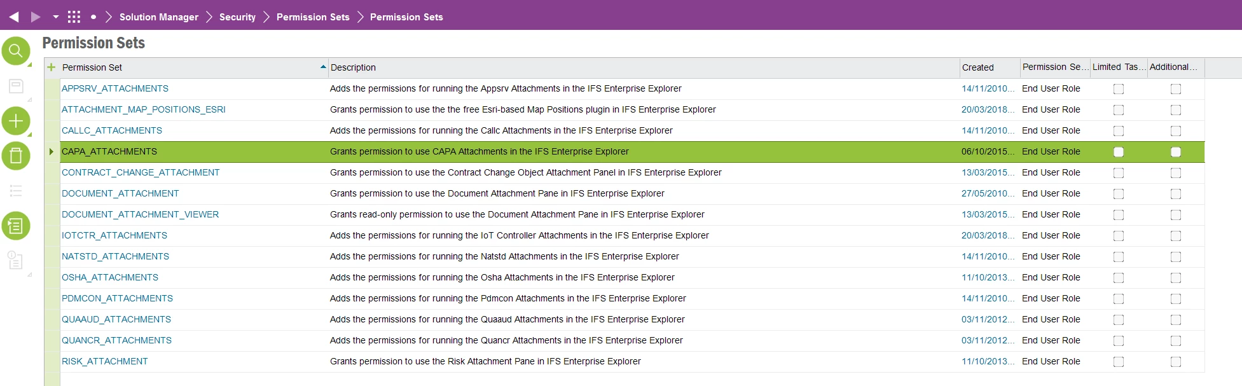The image size is (1242, 386).
Task: Enable Limited Task checkbox for RISK_ATTACHMENT
Action: click(1119, 362)
